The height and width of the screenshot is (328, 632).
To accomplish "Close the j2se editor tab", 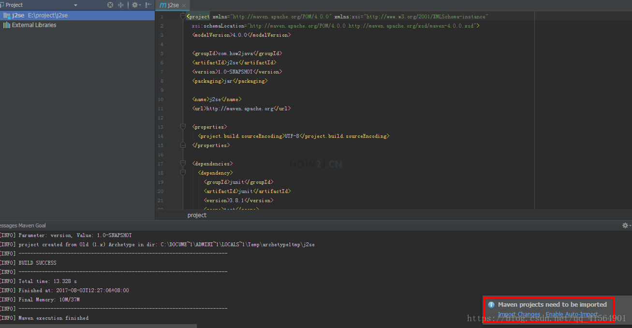I will click(x=185, y=5).
